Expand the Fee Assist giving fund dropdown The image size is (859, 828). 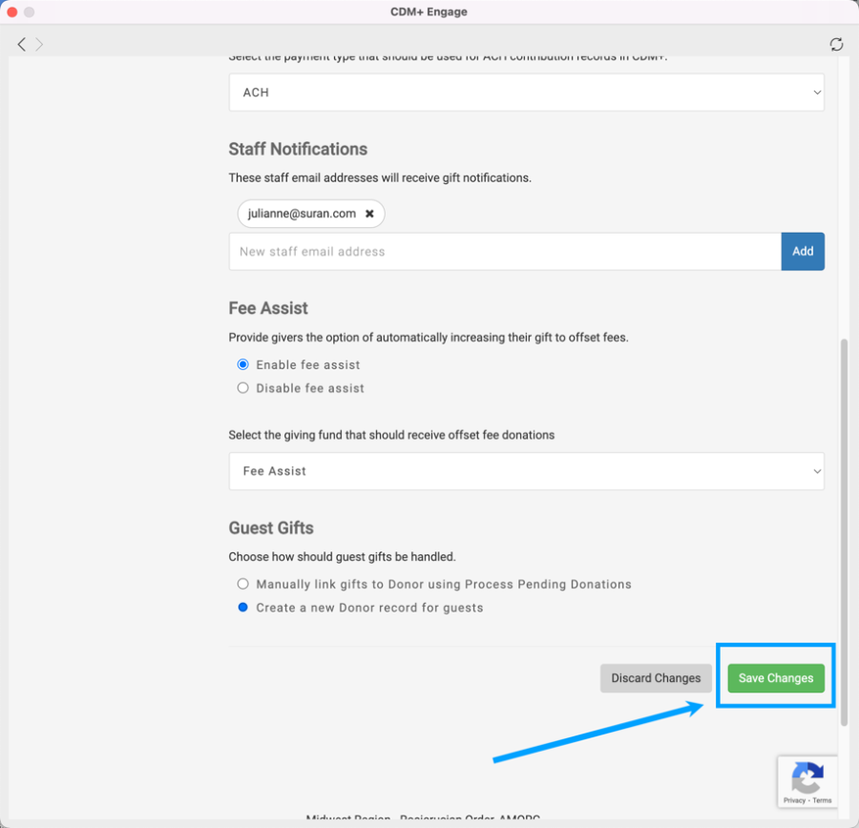pos(526,471)
